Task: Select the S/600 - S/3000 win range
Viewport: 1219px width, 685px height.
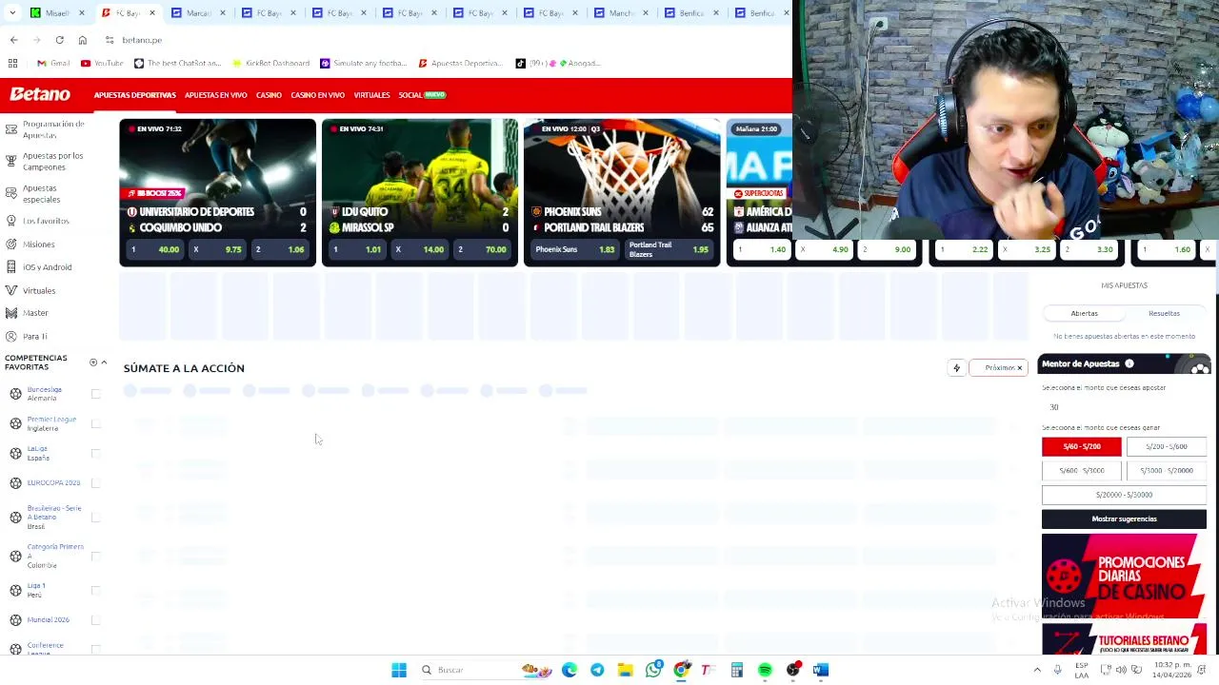Action: click(x=1082, y=470)
